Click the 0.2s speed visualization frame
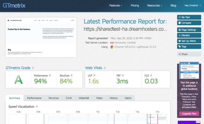 [18, 119]
